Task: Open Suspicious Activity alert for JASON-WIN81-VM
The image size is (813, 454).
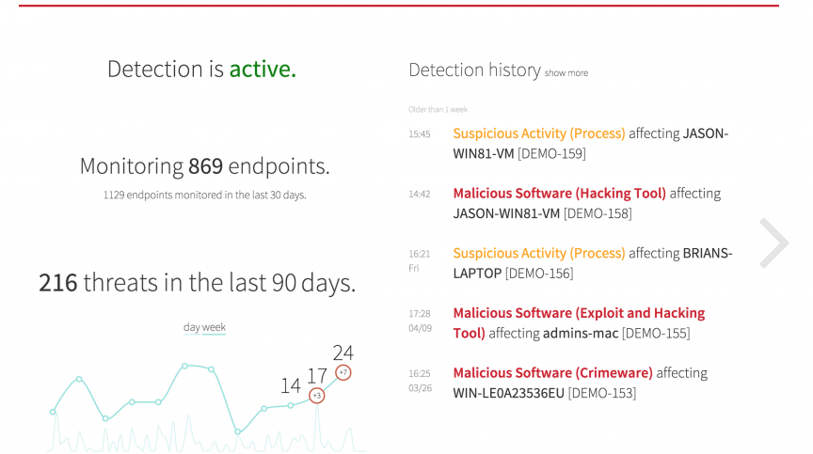Action: [x=539, y=133]
